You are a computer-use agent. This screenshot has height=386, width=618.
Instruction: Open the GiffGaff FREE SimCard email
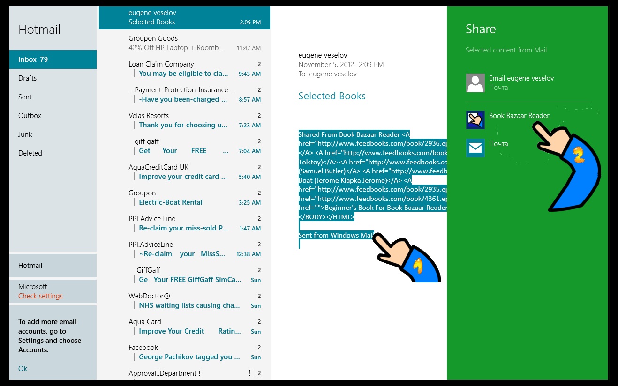coord(184,275)
